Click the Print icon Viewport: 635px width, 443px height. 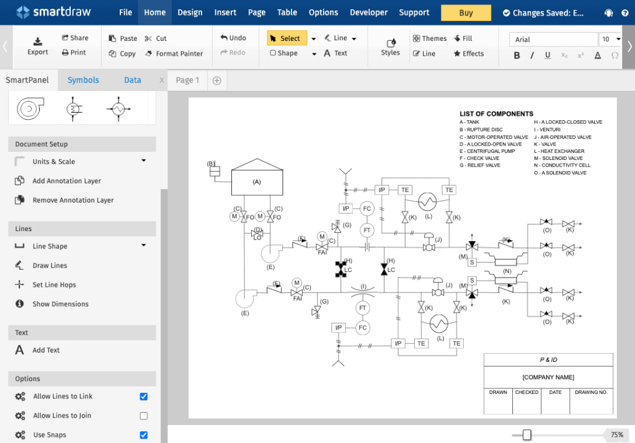point(66,53)
